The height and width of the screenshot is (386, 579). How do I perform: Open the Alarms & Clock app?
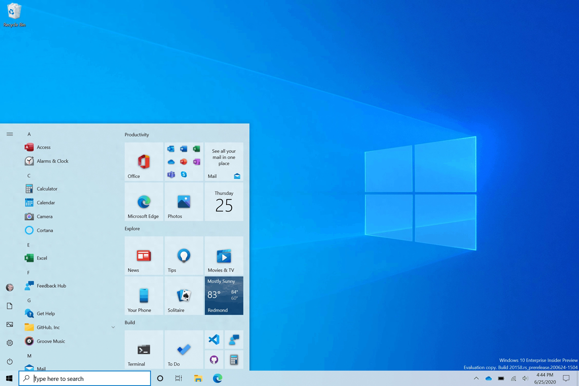[x=53, y=161]
